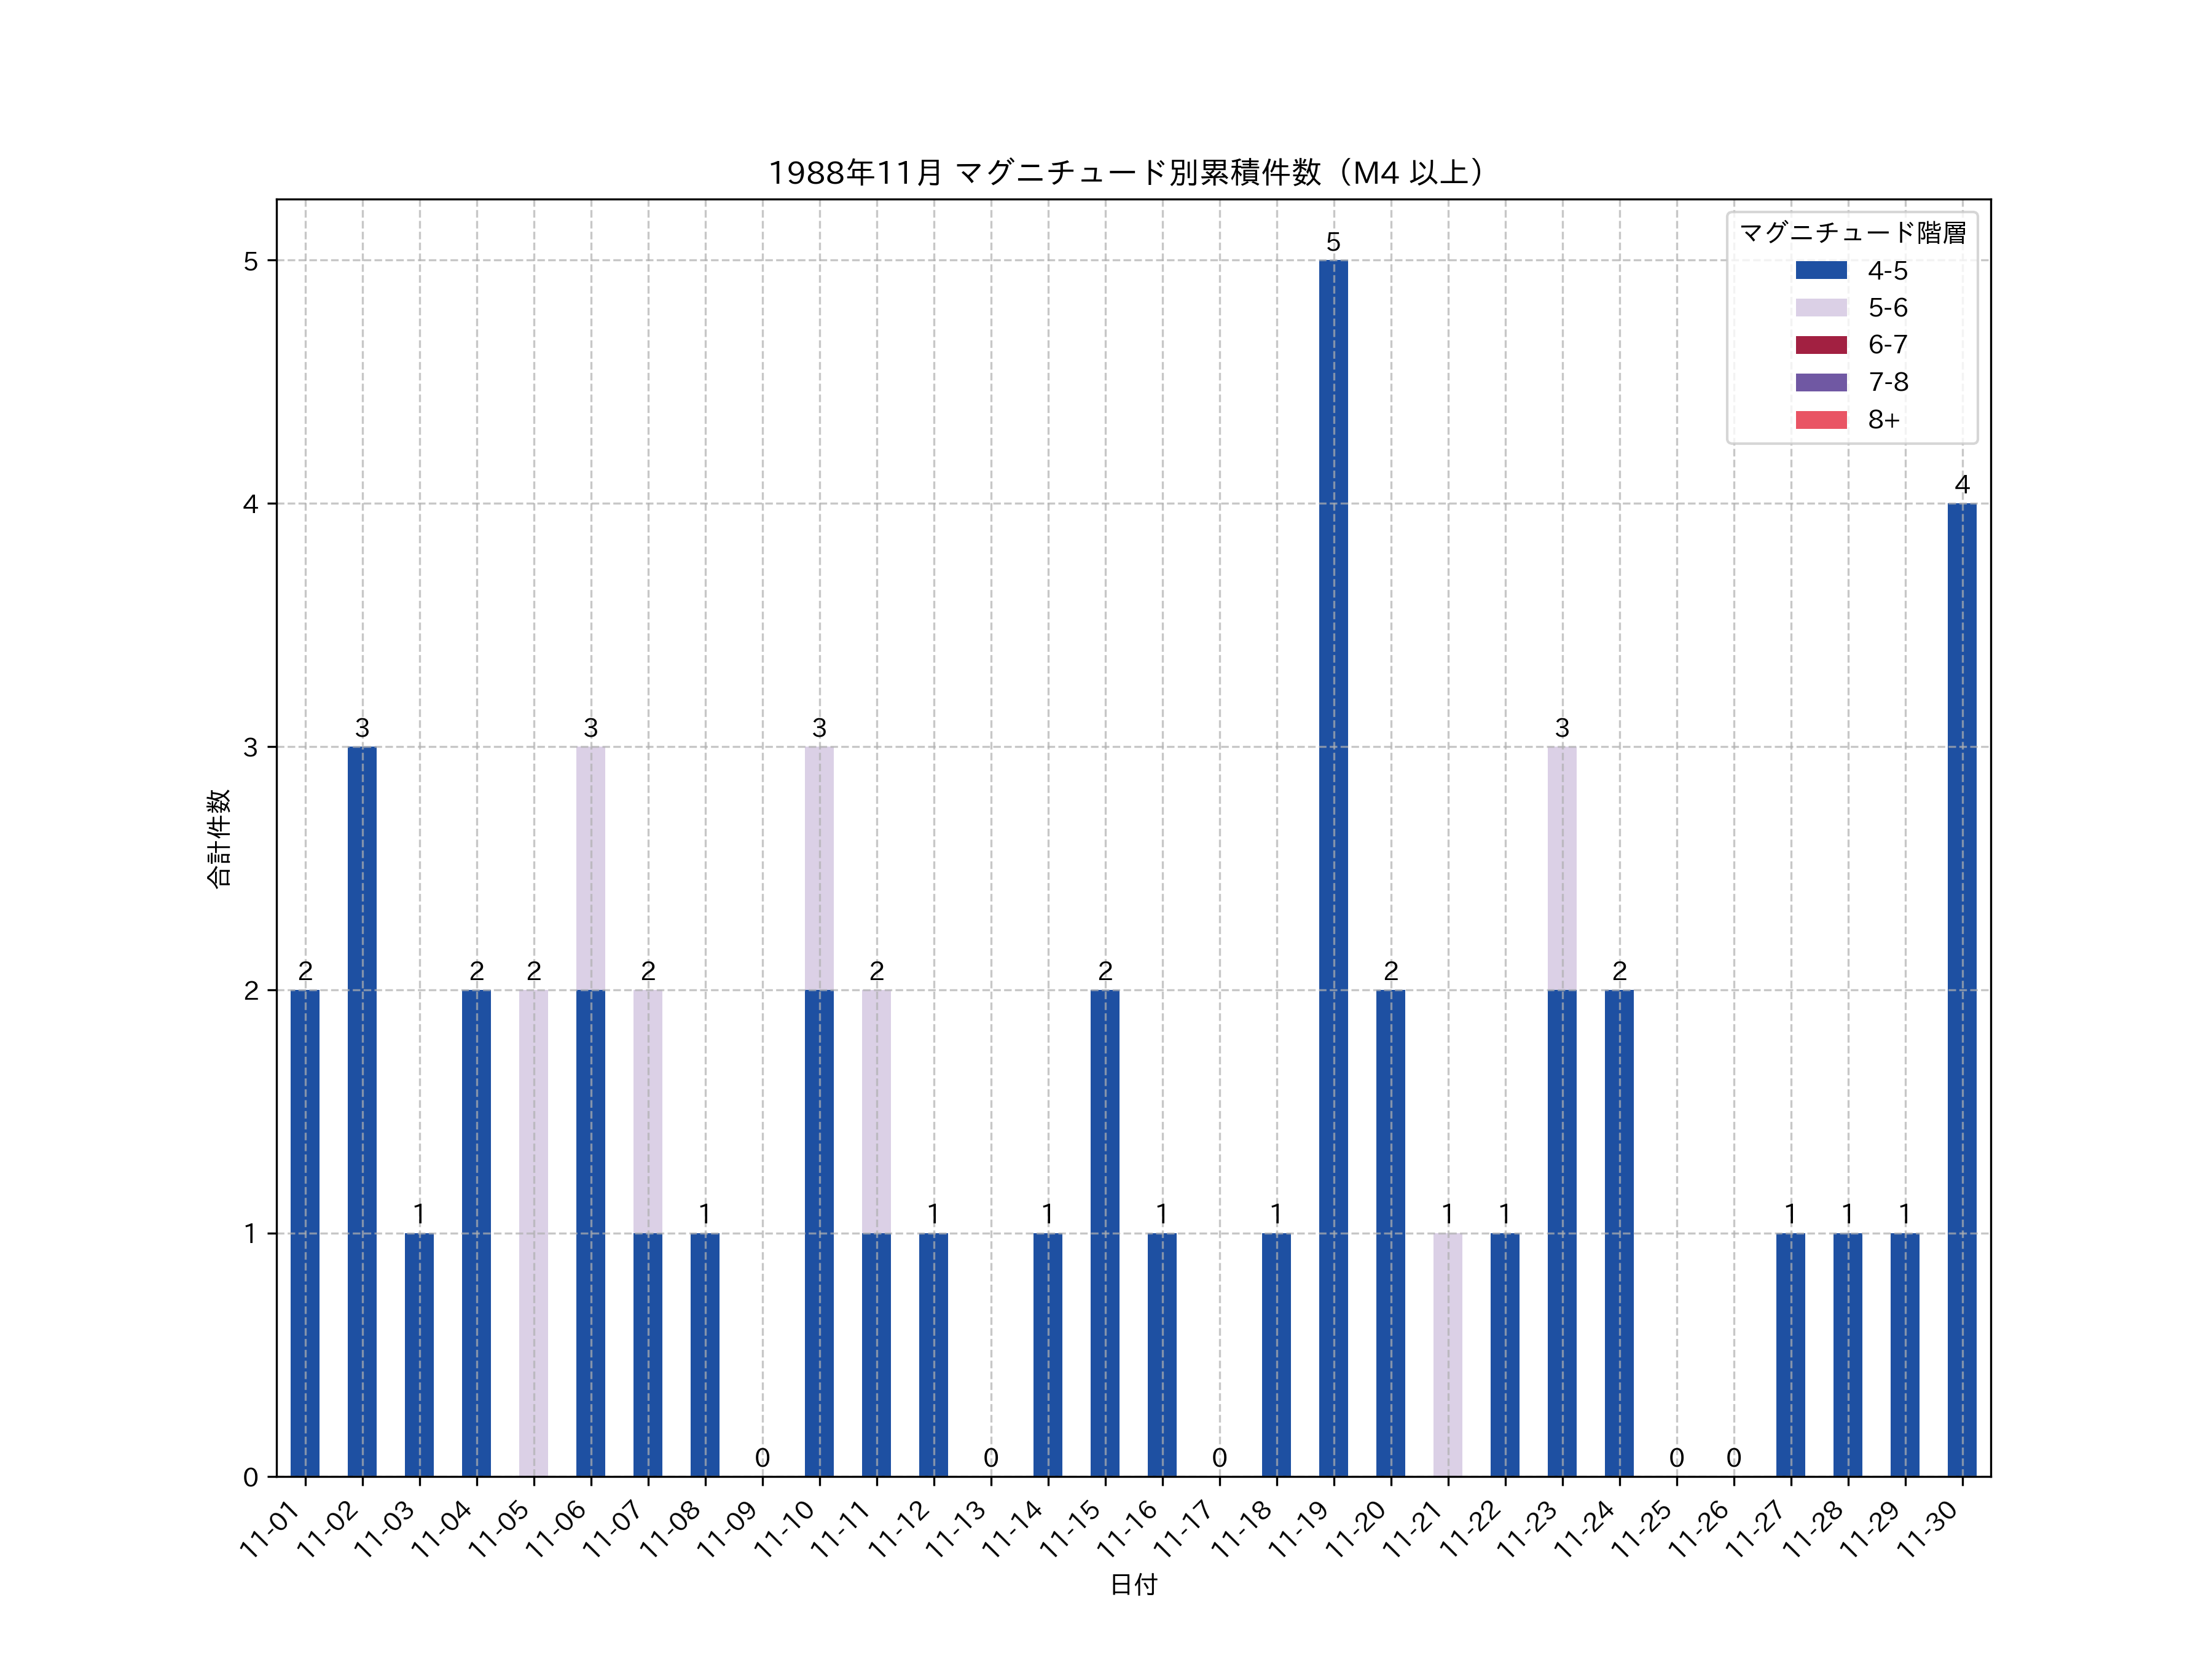The width and height of the screenshot is (2212, 1659).
Task: Click the tallest bar on 11-19
Action: (1333, 868)
